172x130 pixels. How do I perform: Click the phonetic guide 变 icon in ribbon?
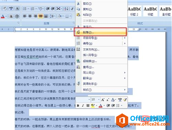coord(11,9)
